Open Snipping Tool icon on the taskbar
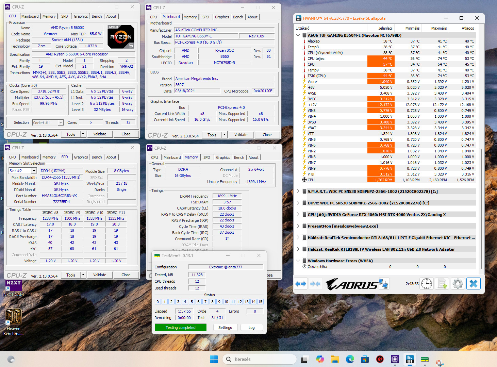 (440, 363)
